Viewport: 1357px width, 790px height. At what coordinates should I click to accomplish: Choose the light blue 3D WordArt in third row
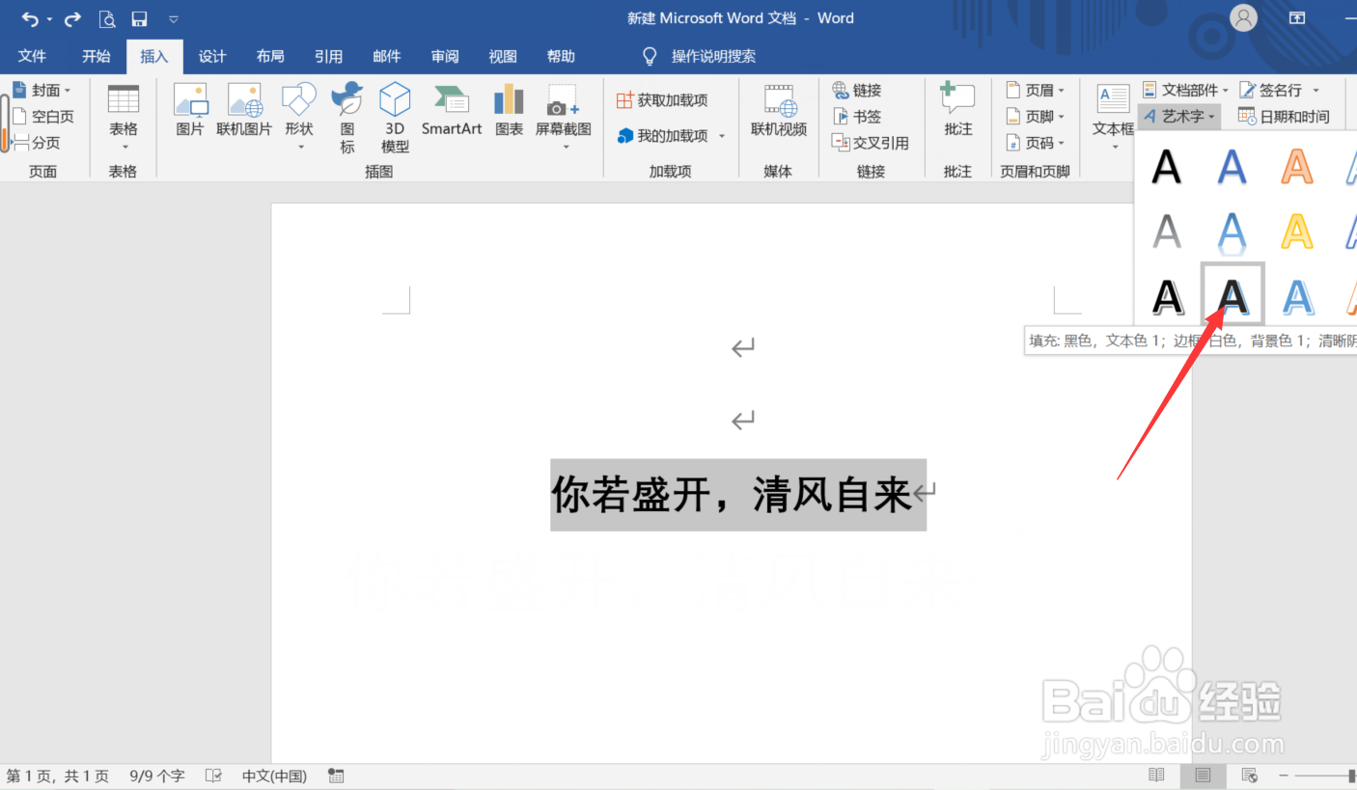(1297, 296)
